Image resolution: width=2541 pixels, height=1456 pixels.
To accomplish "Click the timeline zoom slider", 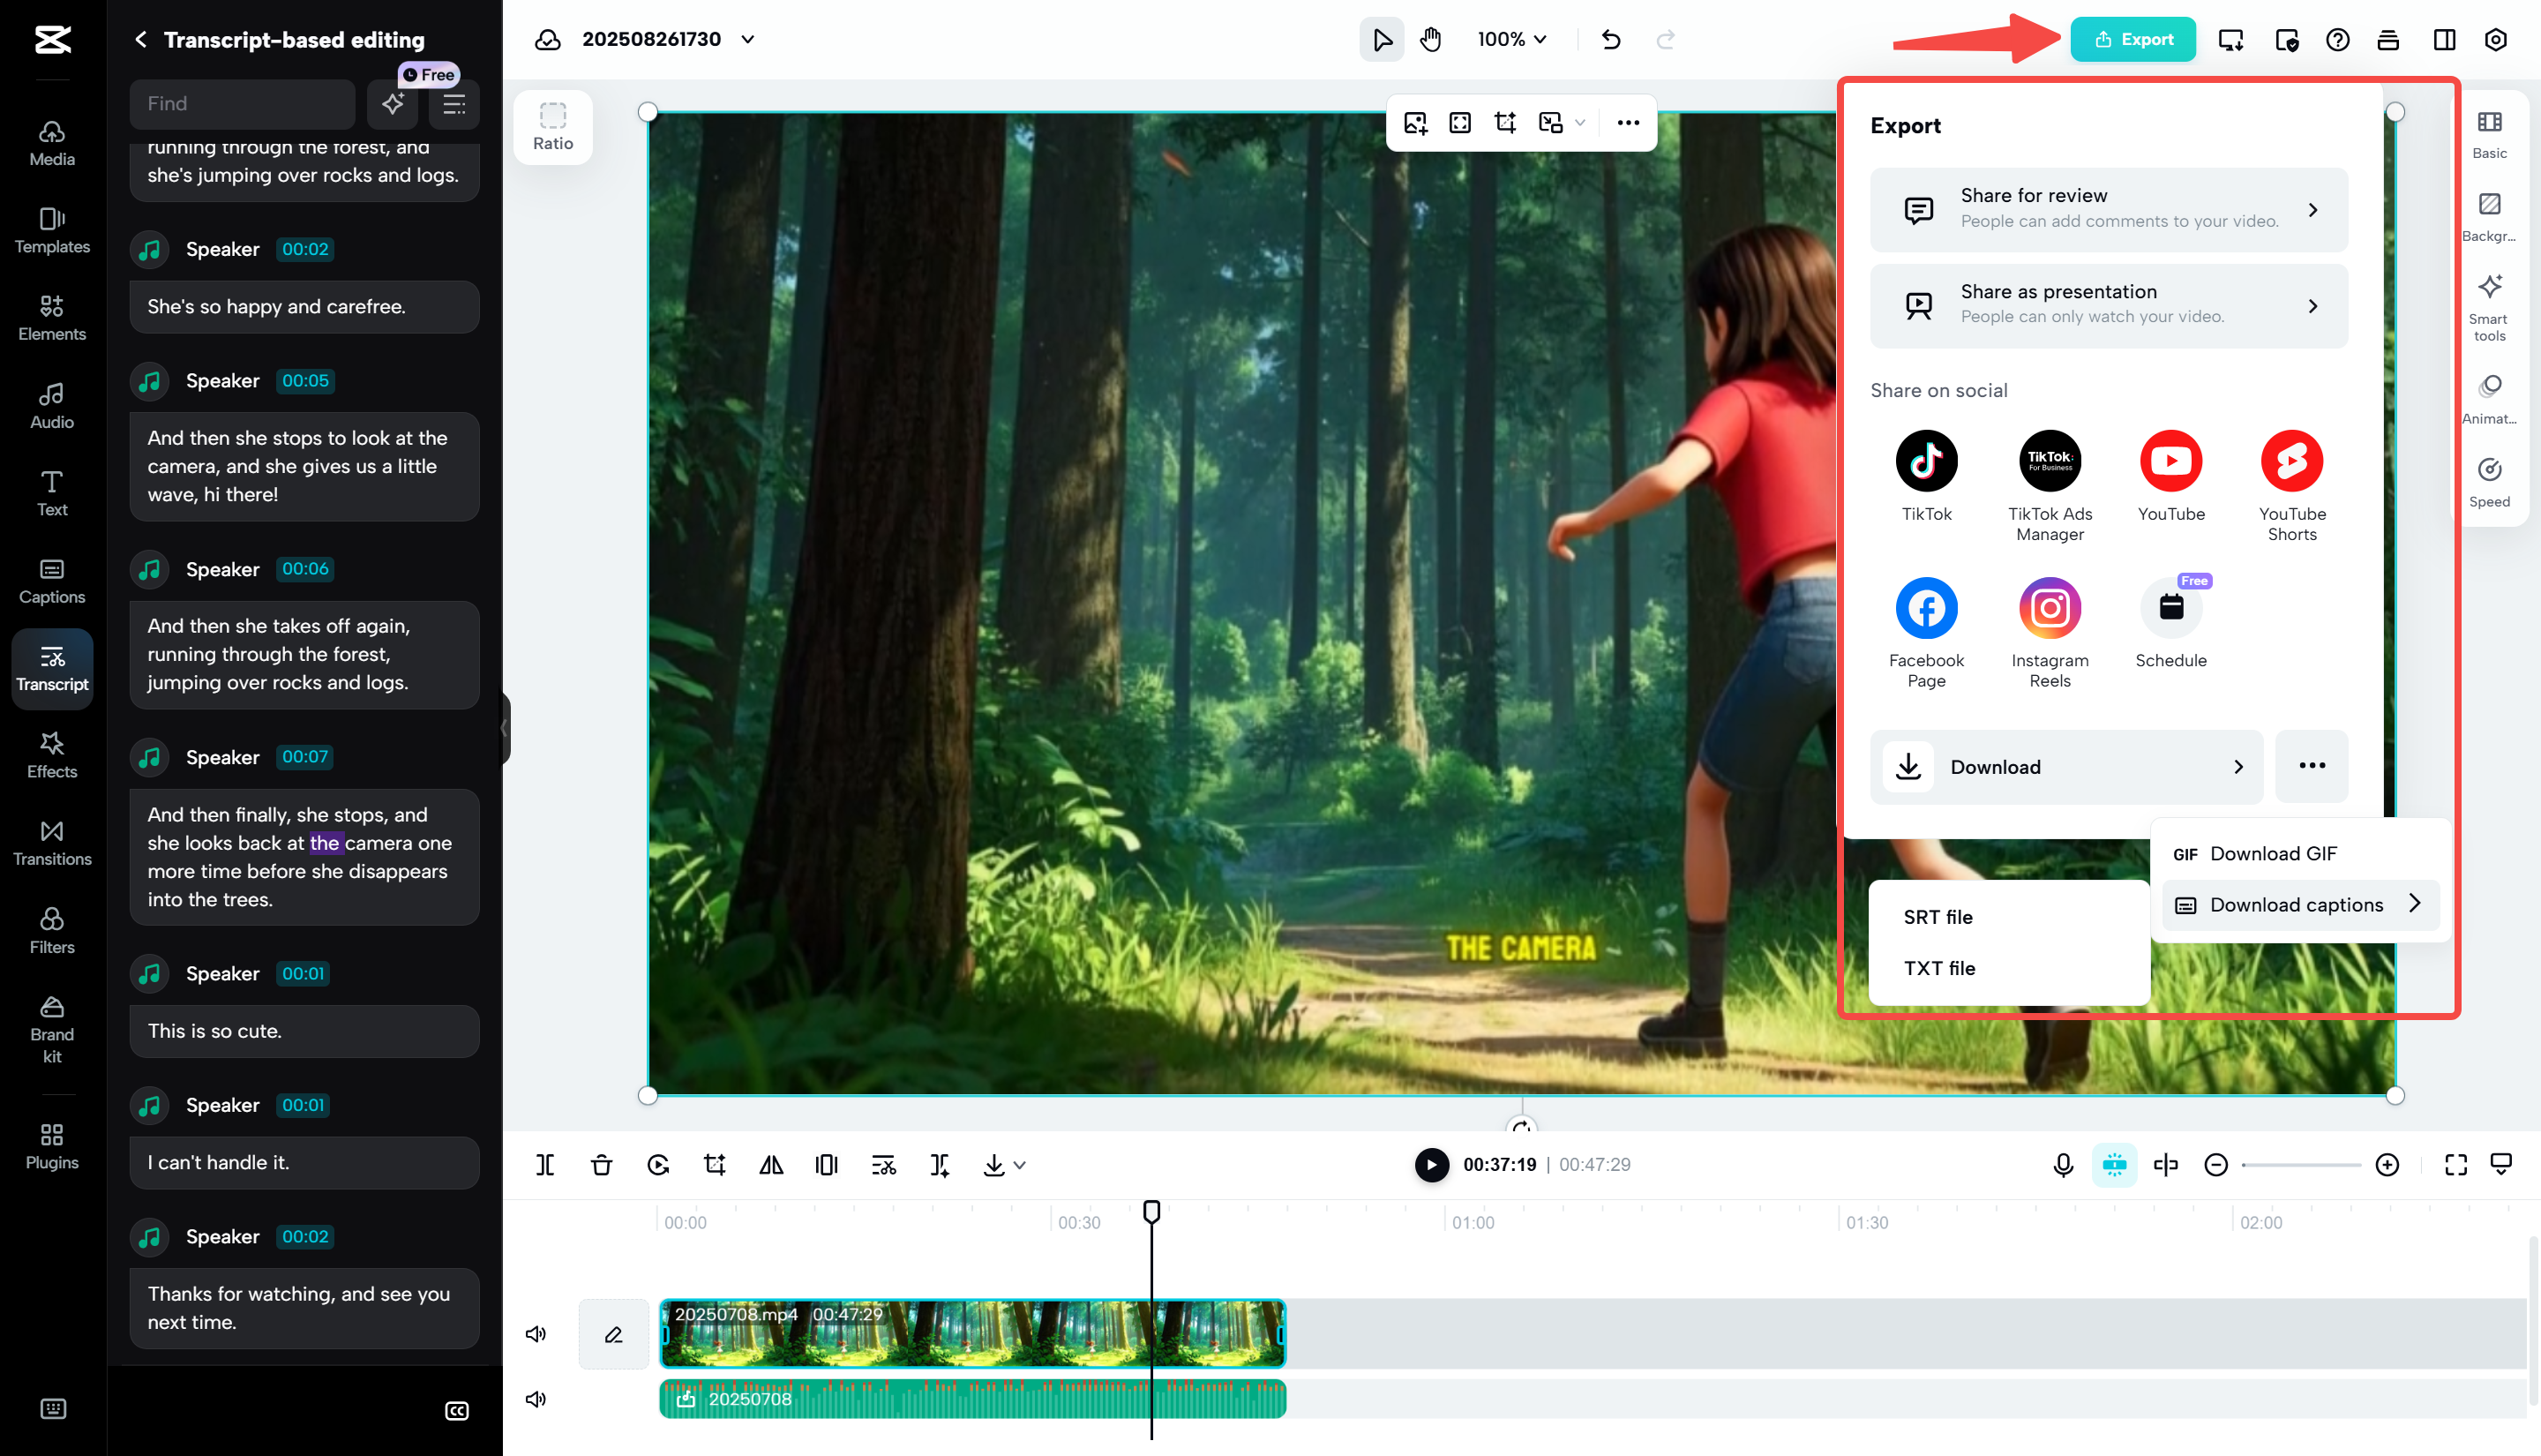I will click(2300, 1165).
